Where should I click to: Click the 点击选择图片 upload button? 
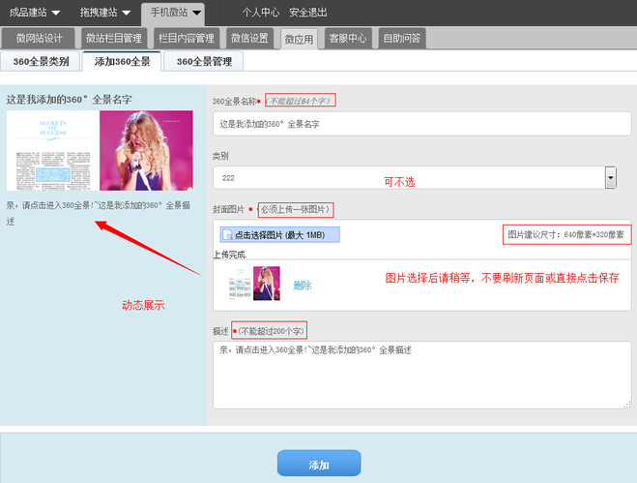pyautogui.click(x=279, y=235)
